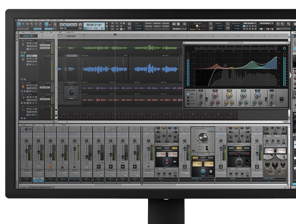
Task: Open the control surface dropdown
Action: click(x=267, y=24)
